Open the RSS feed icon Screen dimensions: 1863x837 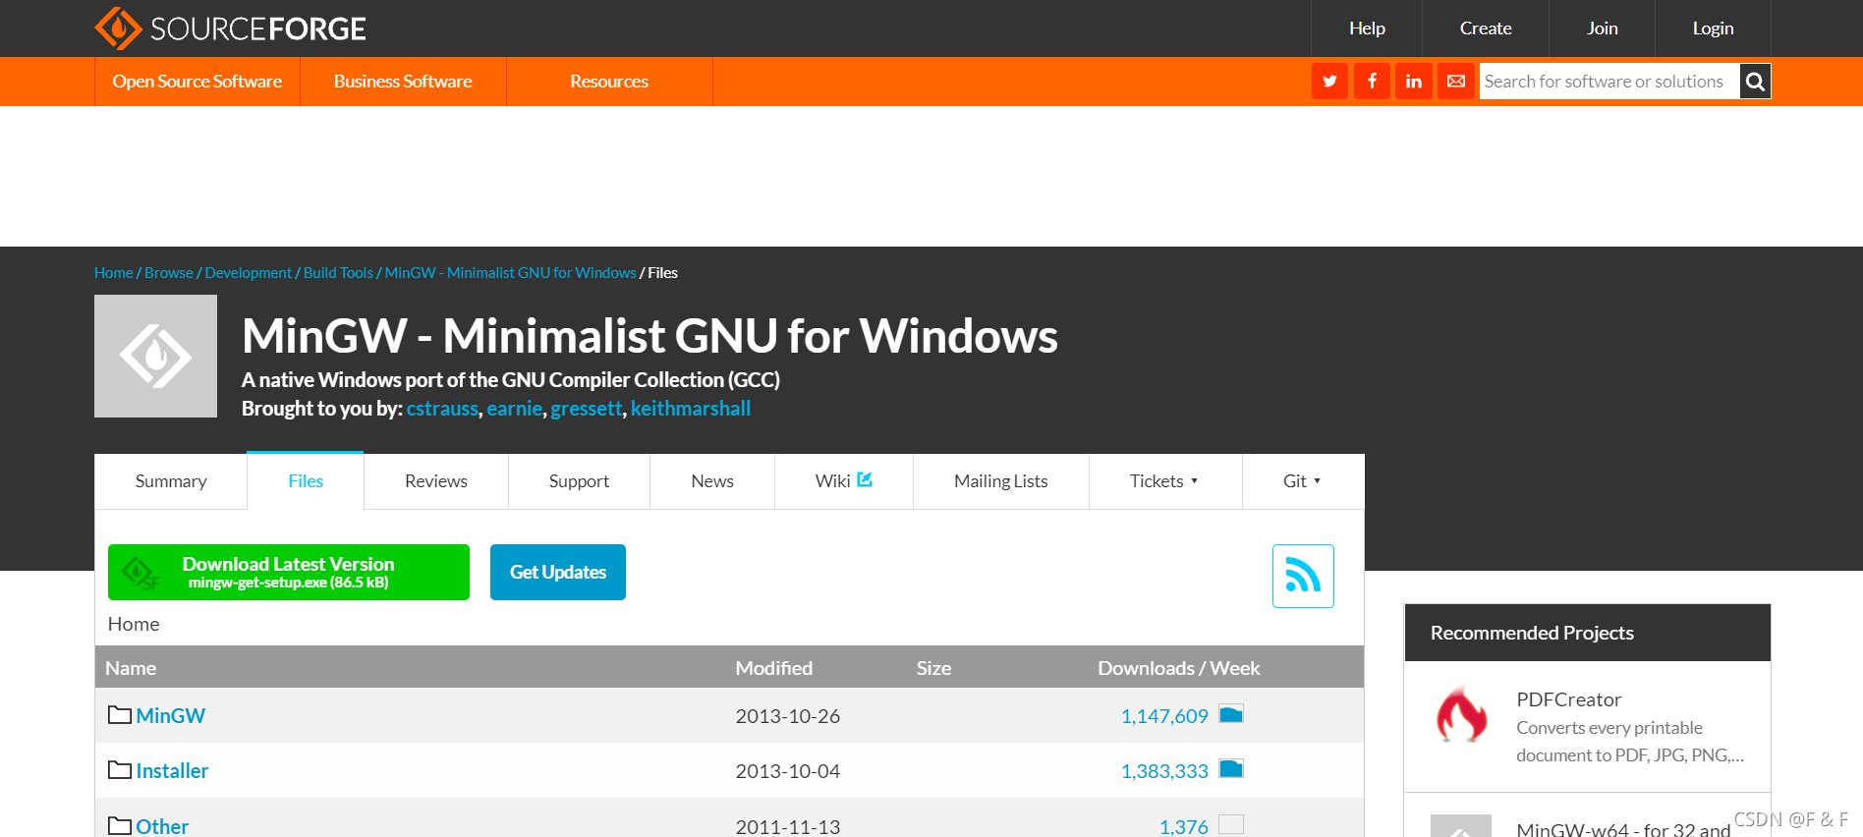(1303, 576)
